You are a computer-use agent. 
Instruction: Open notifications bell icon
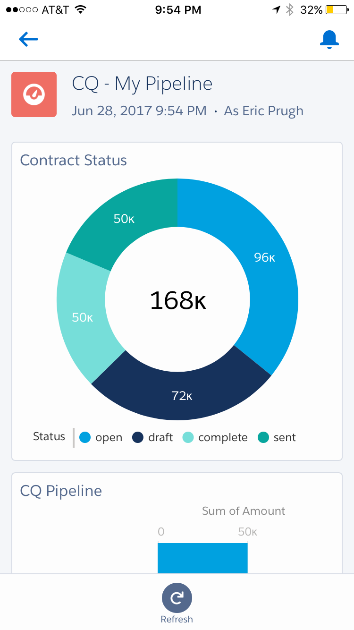[329, 40]
